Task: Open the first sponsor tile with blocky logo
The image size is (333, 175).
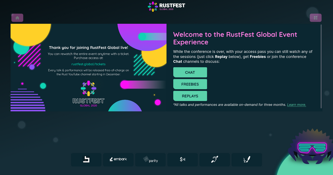Action: coord(86,160)
